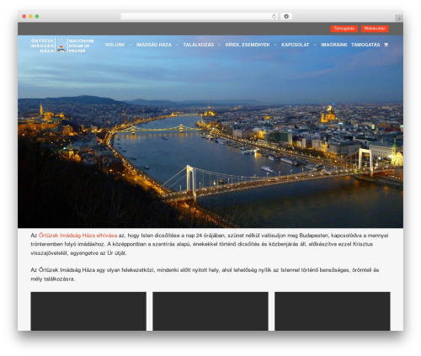The image size is (421, 356).
Task: Click the red Támogatás button in top bar
Action: (x=344, y=29)
